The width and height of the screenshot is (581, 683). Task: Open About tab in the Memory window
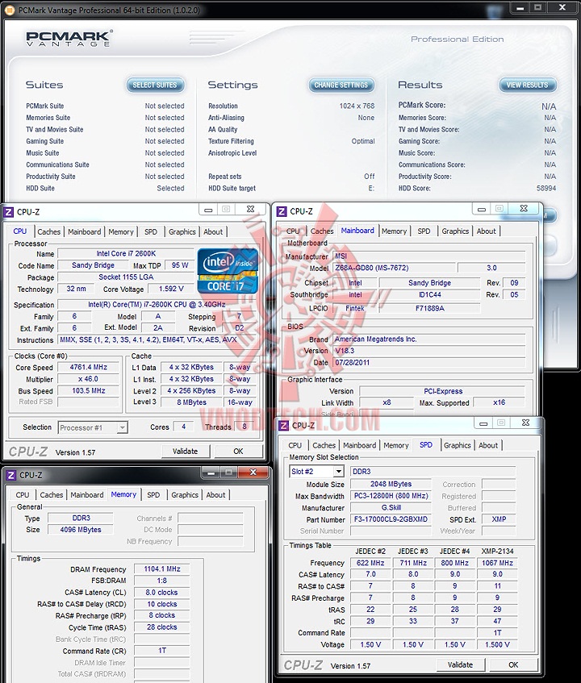(x=215, y=495)
